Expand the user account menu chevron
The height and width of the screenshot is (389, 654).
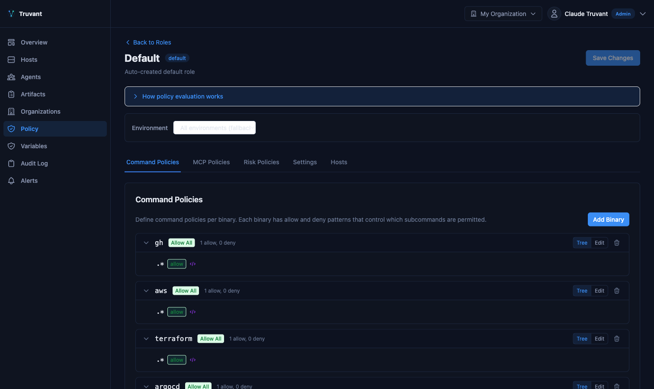(x=643, y=14)
